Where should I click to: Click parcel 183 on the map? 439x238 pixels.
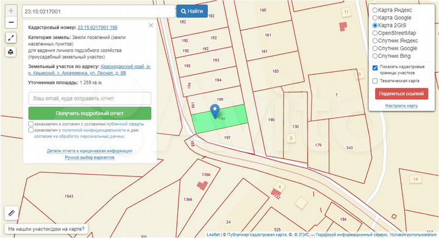276,71
